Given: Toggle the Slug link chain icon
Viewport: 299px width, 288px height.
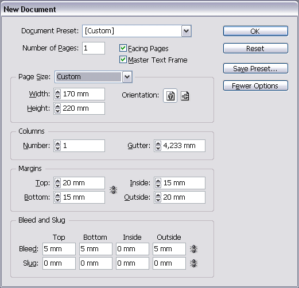Looking at the screenshot, I should coord(193,263).
